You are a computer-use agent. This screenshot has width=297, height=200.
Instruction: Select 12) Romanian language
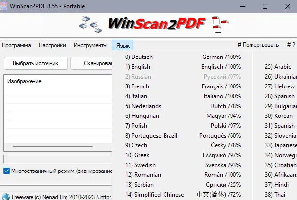point(183,175)
